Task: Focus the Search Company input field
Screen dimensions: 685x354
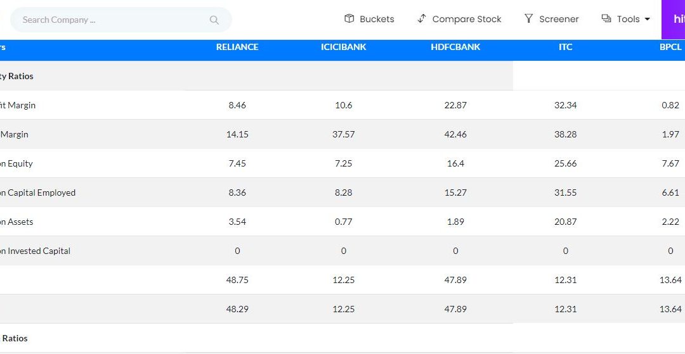Action: 121,20
